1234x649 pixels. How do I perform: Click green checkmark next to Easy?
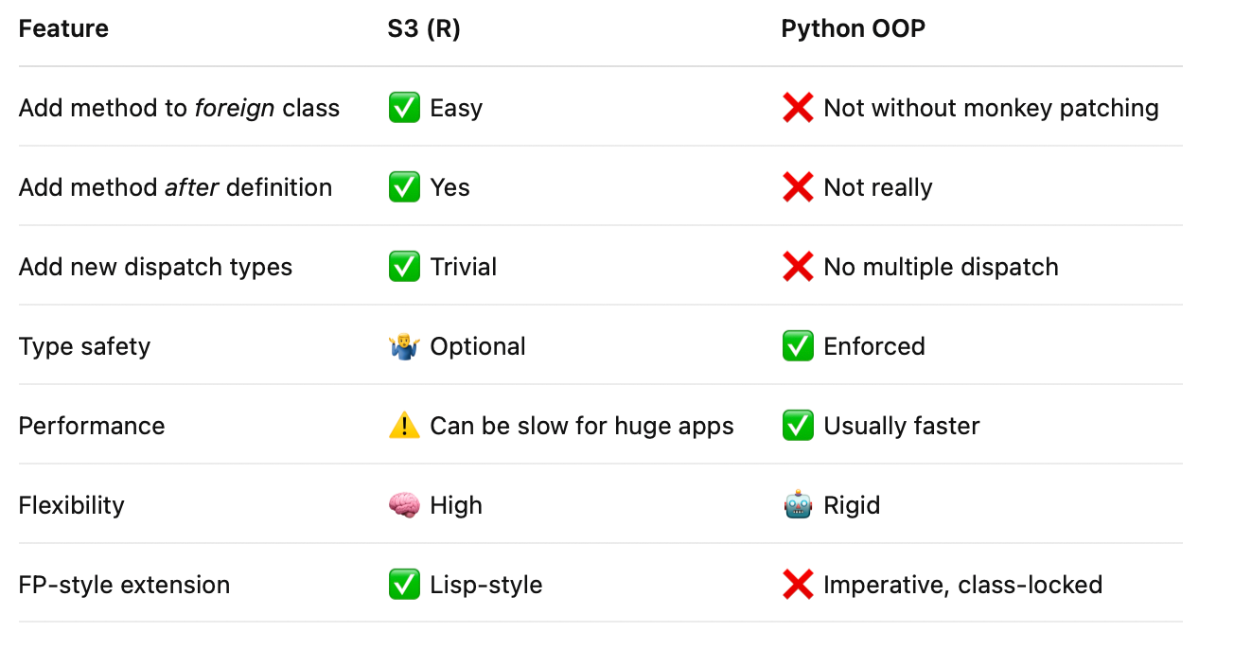(404, 108)
